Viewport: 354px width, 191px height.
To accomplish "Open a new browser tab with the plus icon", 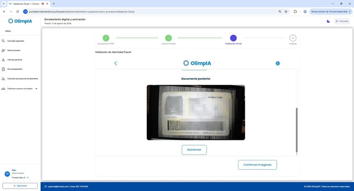I will click(x=54, y=4).
